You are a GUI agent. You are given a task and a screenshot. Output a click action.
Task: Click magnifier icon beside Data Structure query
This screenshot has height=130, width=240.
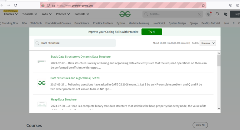point(37,43)
